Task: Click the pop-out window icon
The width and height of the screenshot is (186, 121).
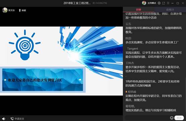Action: [x=164, y=3]
